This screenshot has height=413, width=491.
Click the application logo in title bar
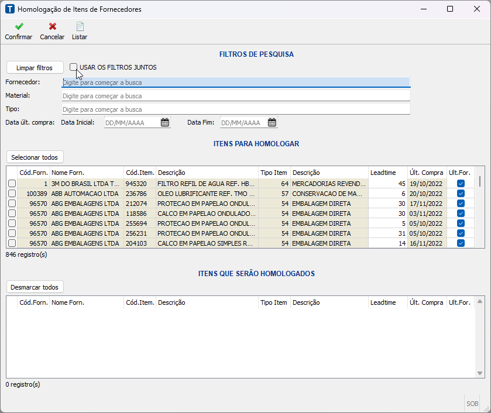pyautogui.click(x=9, y=9)
